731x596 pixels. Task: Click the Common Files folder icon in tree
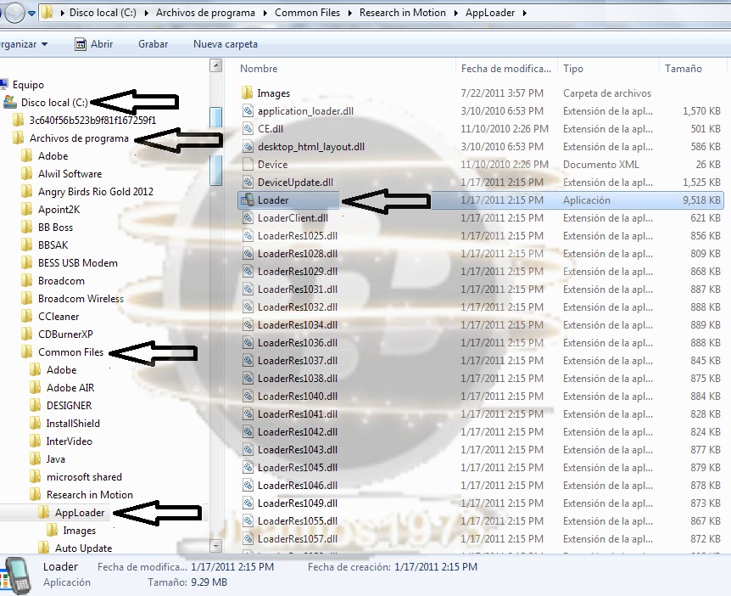[27, 351]
